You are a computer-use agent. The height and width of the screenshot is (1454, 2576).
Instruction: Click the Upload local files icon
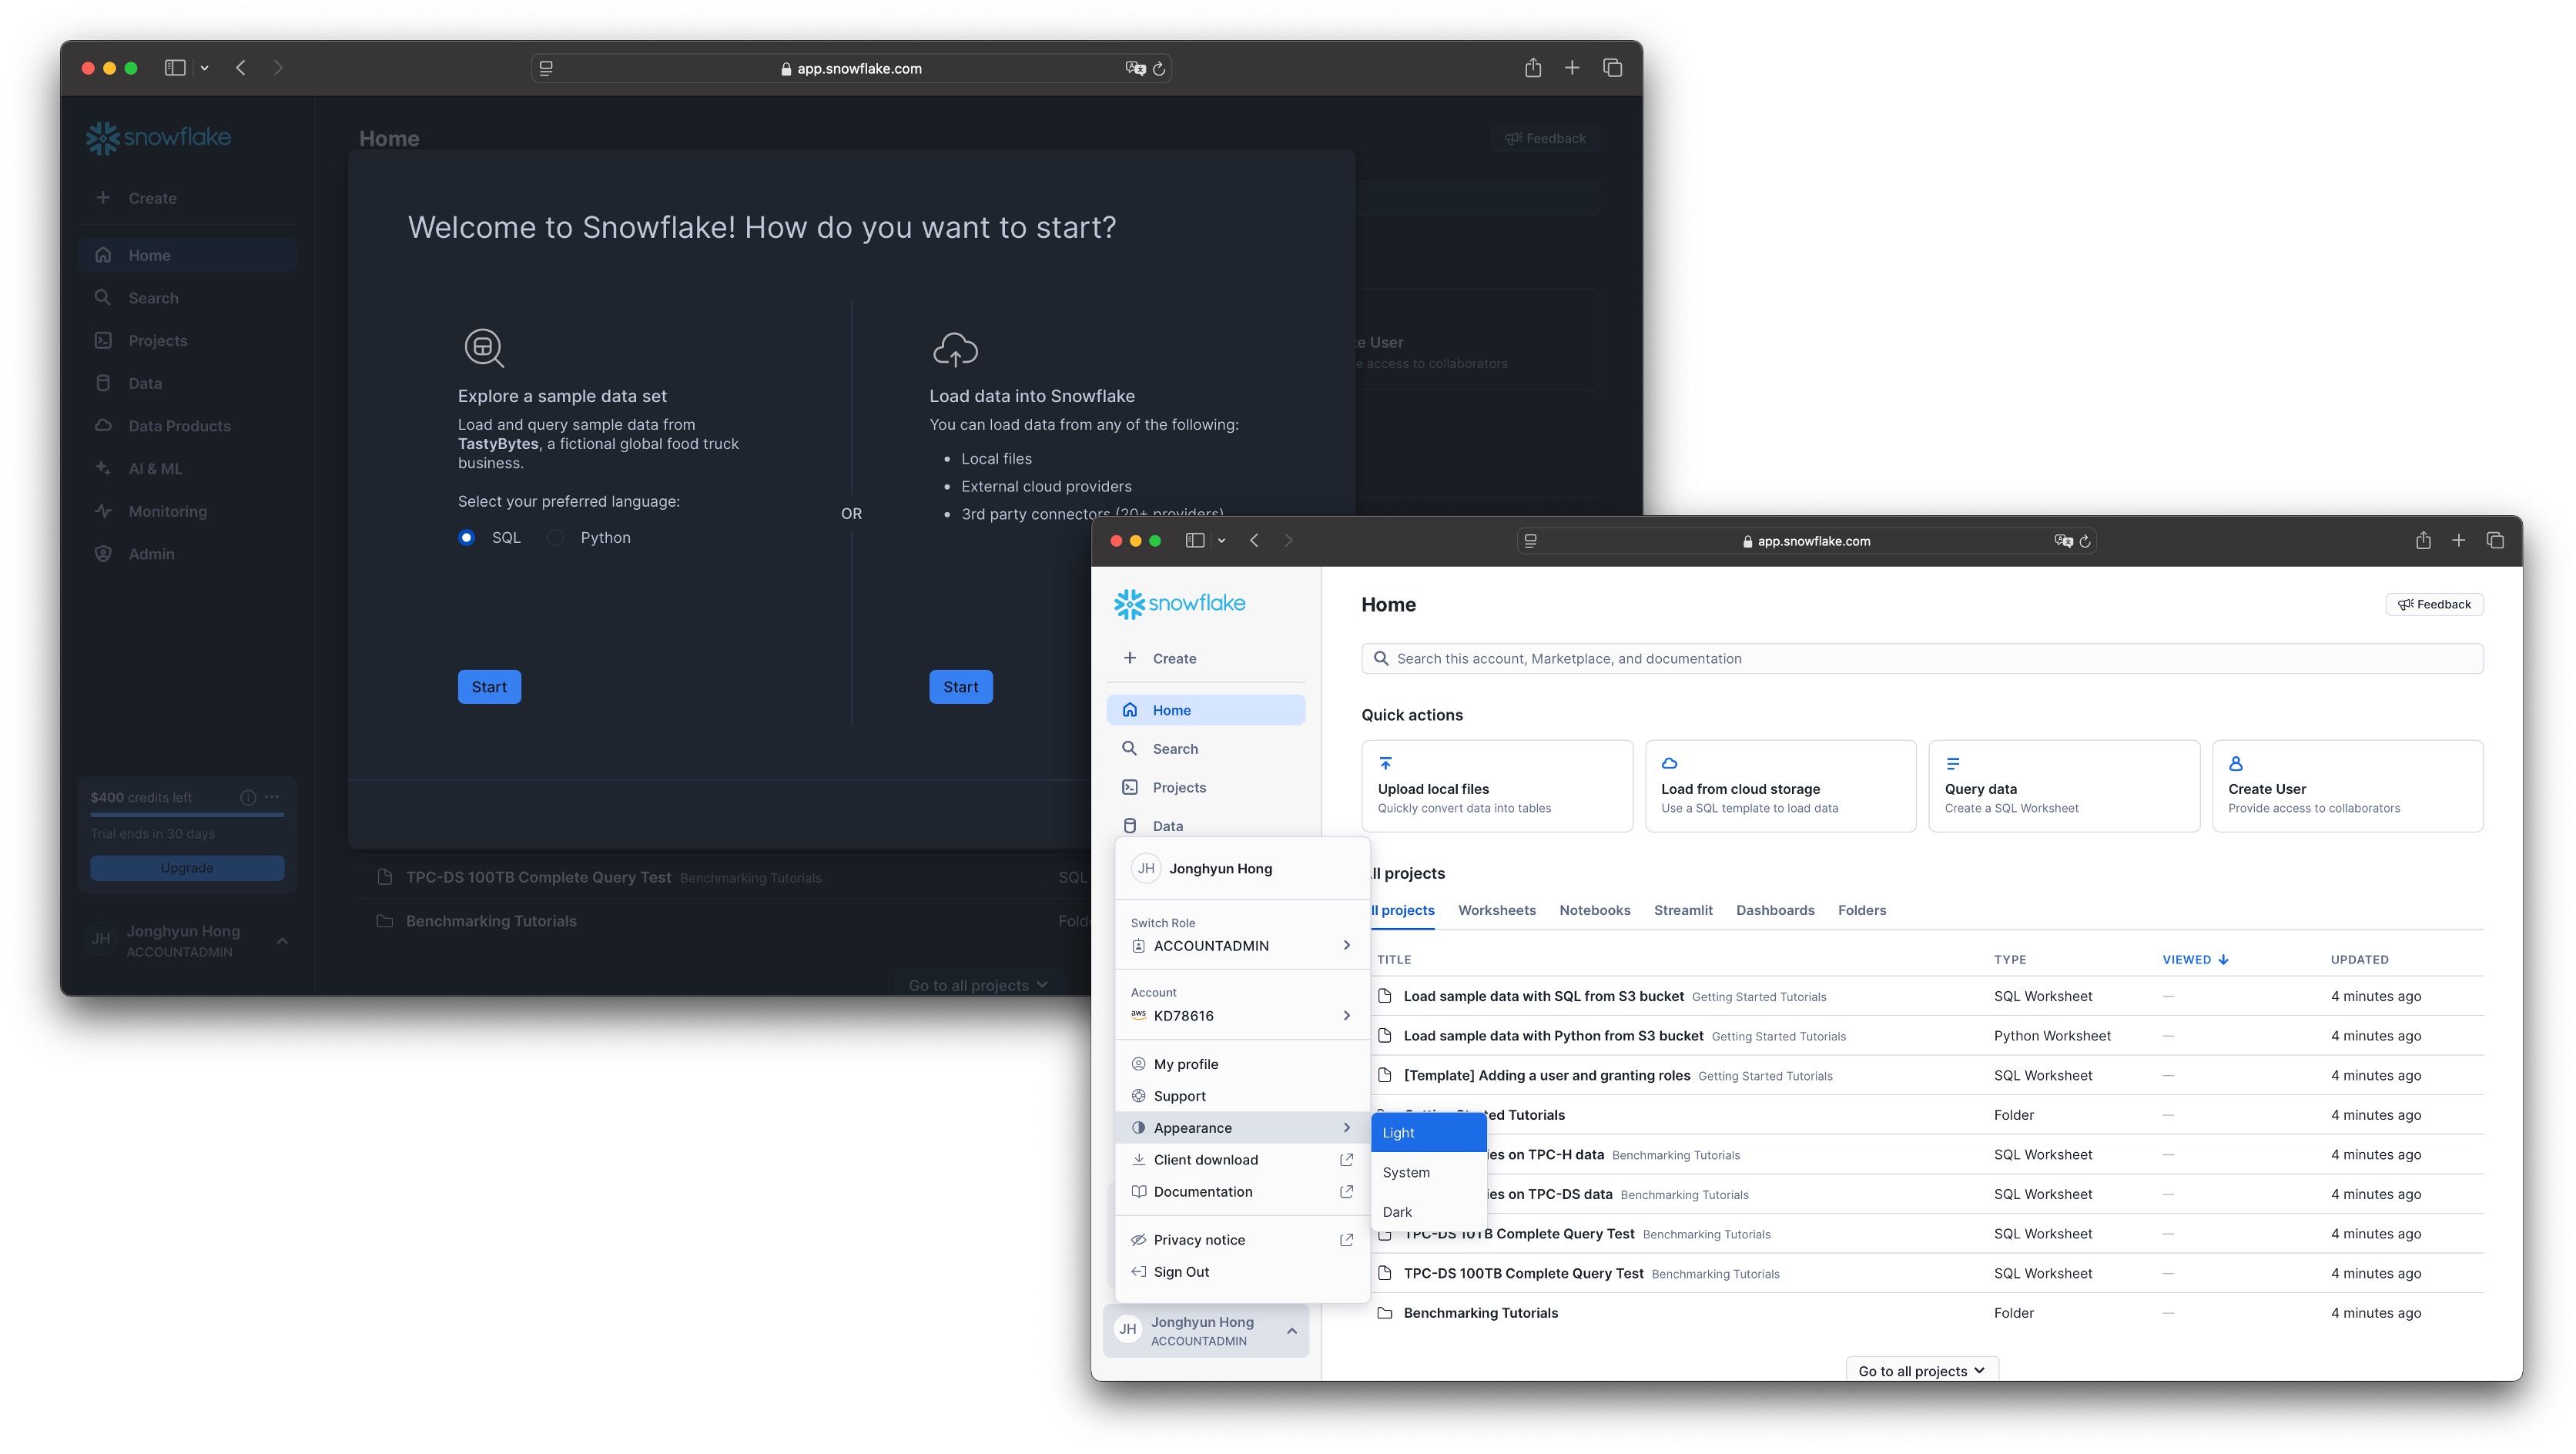(1385, 763)
